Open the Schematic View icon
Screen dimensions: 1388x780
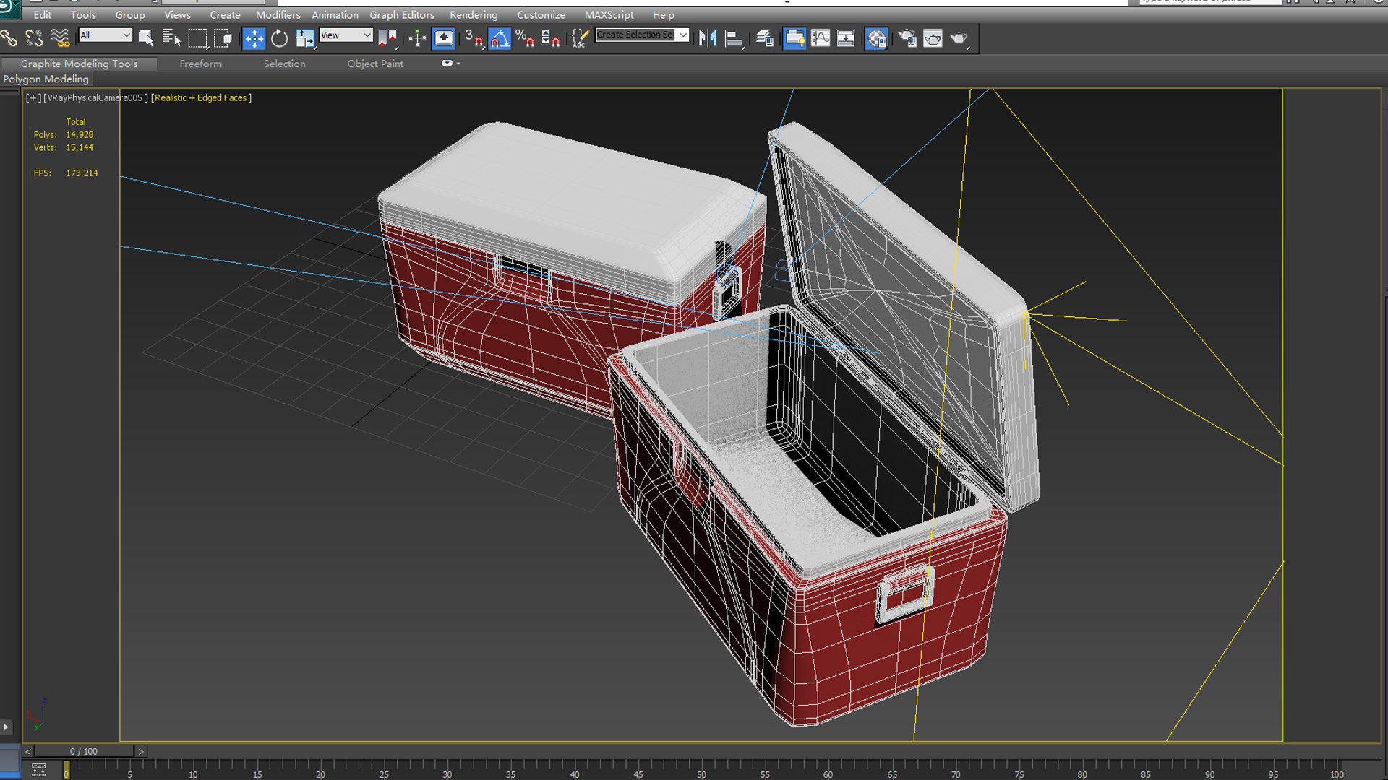point(846,38)
